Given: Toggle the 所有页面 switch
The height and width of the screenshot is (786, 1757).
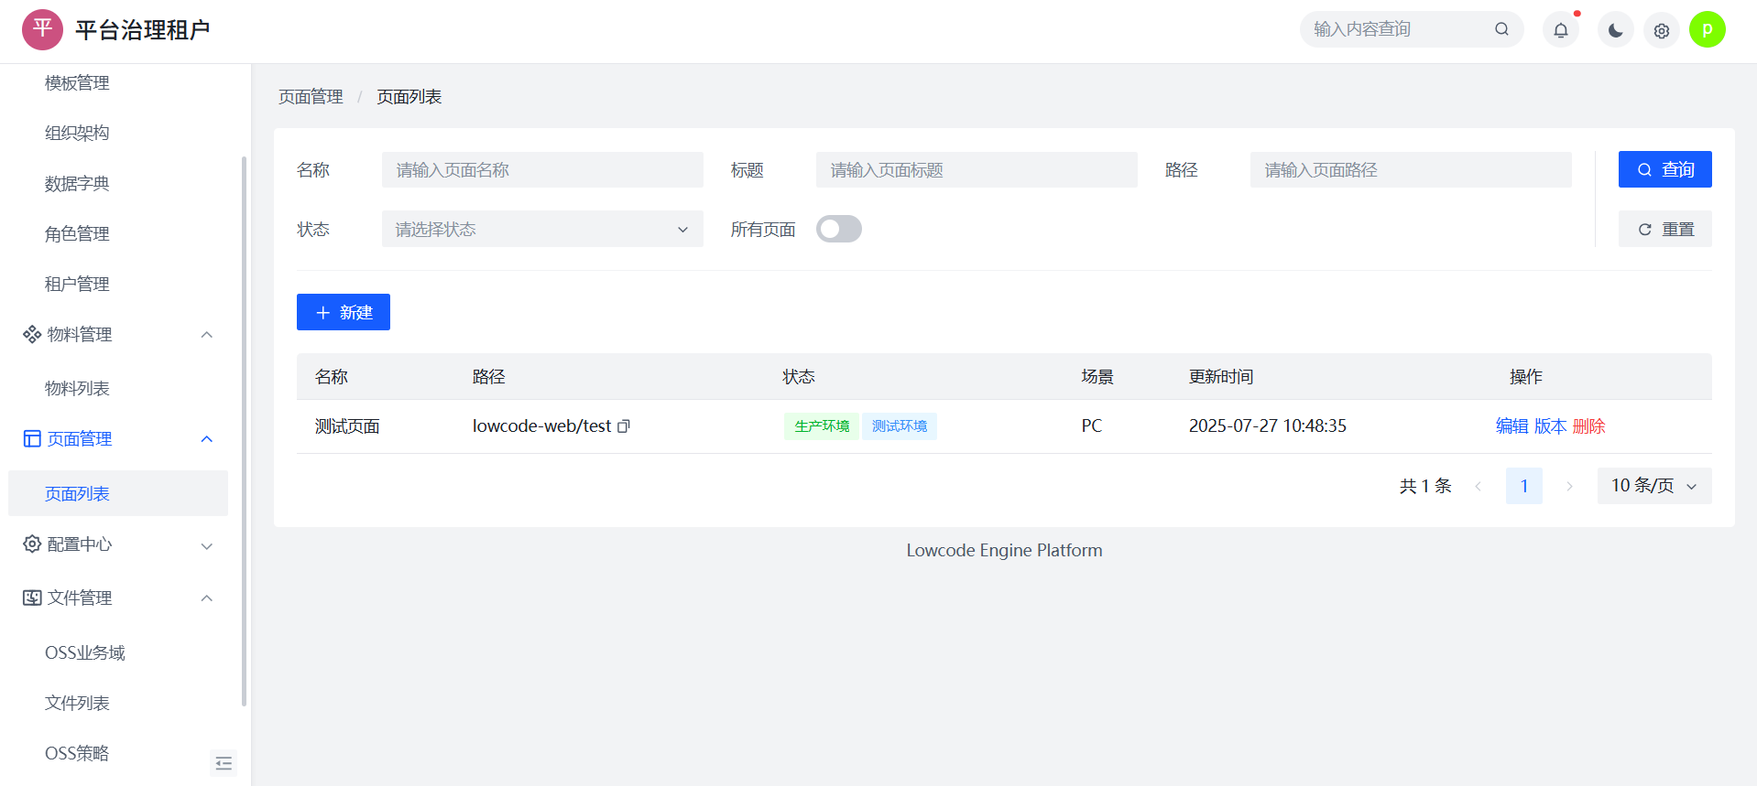Looking at the screenshot, I should [838, 229].
